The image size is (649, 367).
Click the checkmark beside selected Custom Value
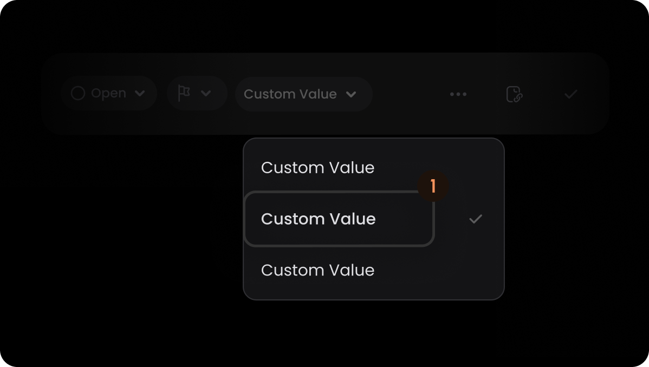click(476, 219)
